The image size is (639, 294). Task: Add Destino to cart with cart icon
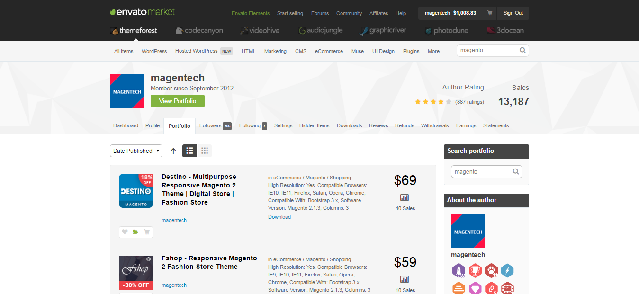point(147,232)
